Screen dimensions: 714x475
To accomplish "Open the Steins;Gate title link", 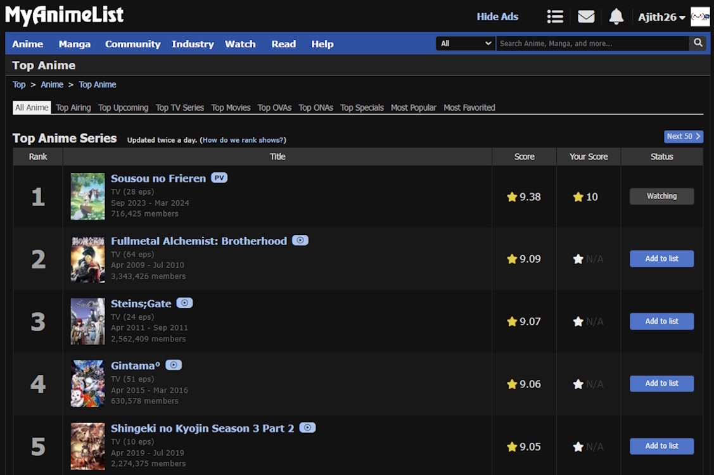I will (x=141, y=304).
